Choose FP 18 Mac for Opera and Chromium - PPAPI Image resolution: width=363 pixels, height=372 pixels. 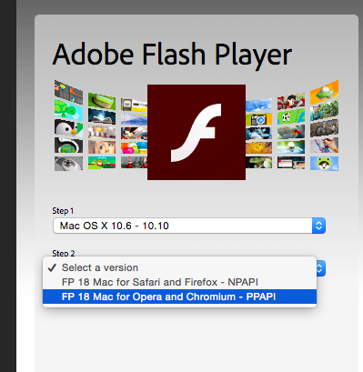click(179, 297)
